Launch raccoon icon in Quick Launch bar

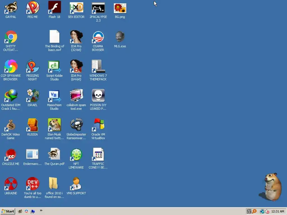click(20, 211)
